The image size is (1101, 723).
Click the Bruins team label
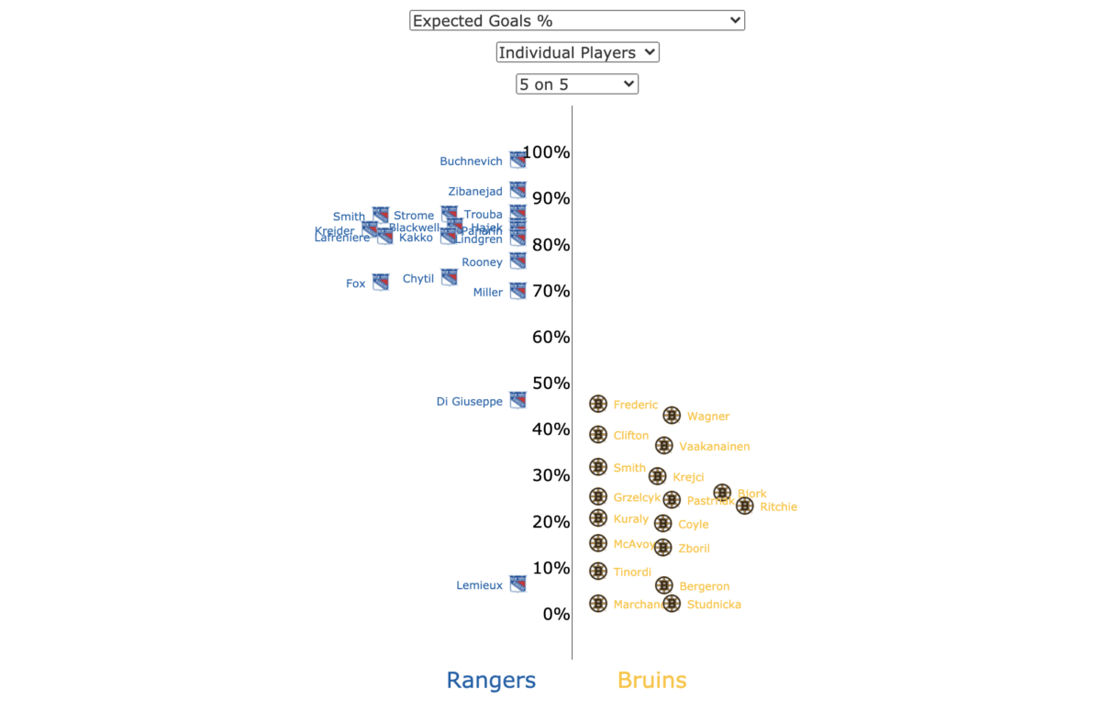pyautogui.click(x=651, y=680)
